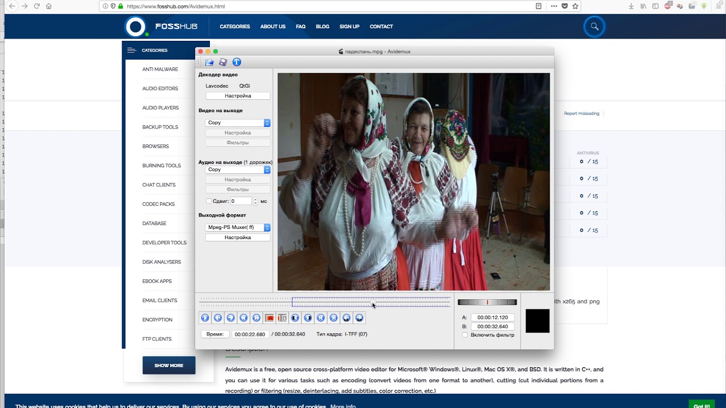Click the open video folder icon

(209, 62)
